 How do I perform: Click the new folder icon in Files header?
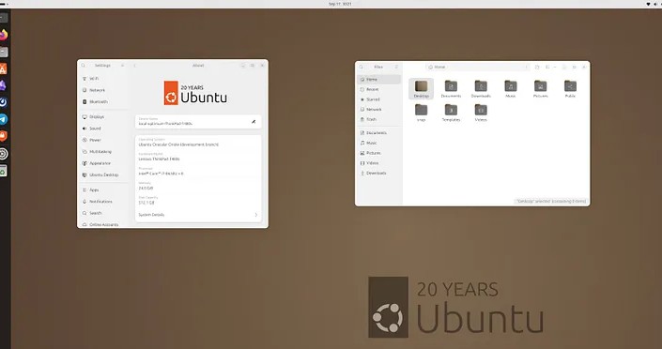537,68
